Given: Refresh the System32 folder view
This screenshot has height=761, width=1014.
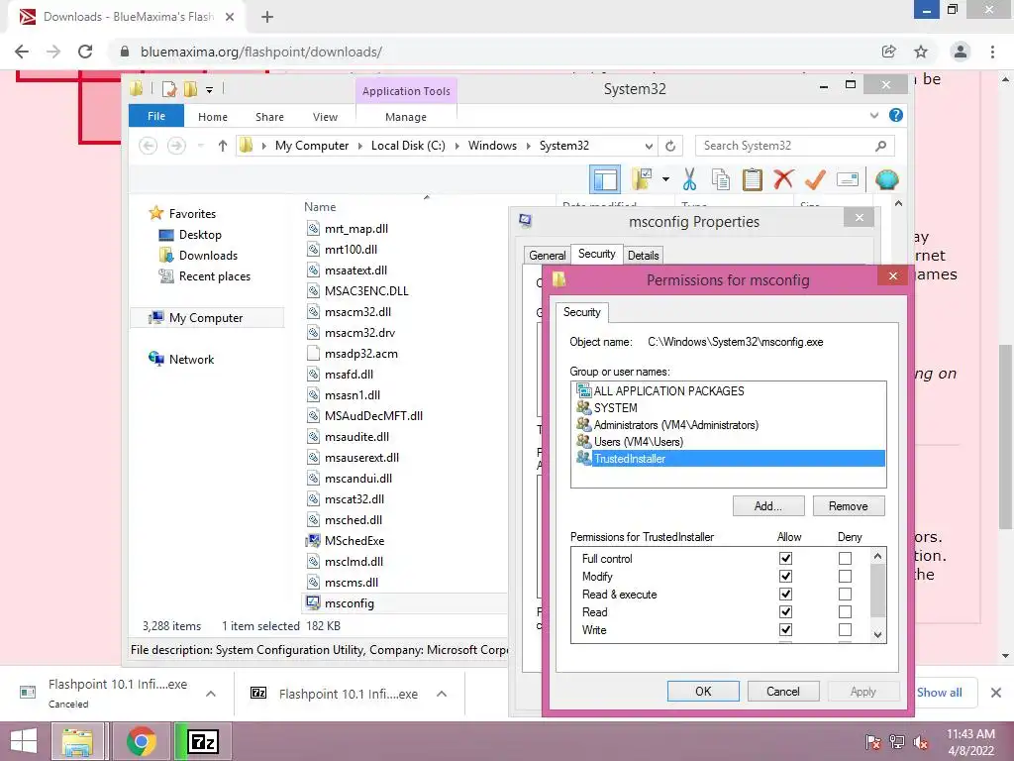Looking at the screenshot, I should click(x=670, y=146).
